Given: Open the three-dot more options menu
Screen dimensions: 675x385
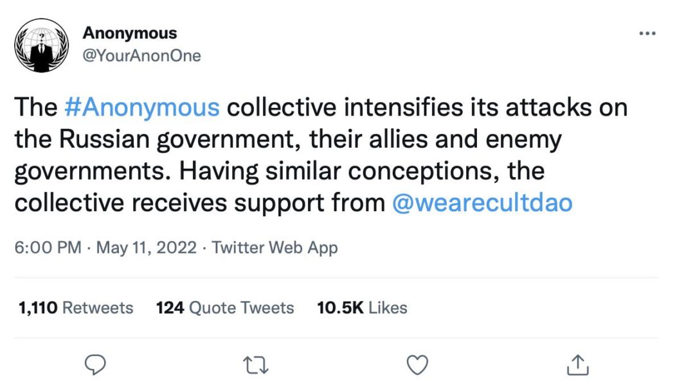Looking at the screenshot, I should [647, 33].
